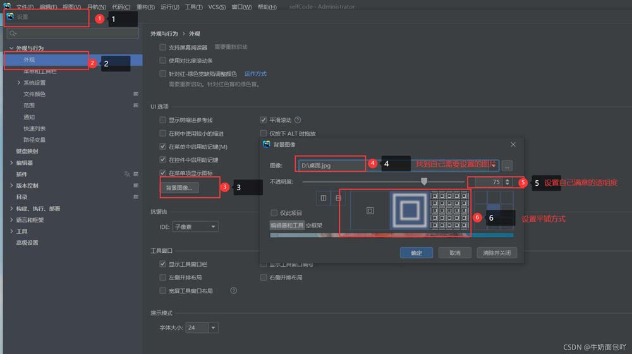632x354 pixels.
Task: Enable 使用对比度滚动条 checkbox
Action: click(x=163, y=61)
